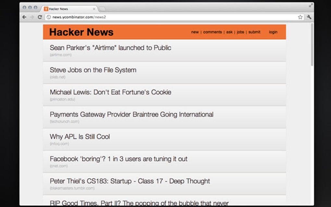Open the Chrome wrench menu
331x207 pixels.
[x=309, y=17]
